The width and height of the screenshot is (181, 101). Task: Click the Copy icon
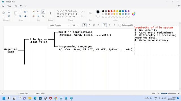point(9,16)
